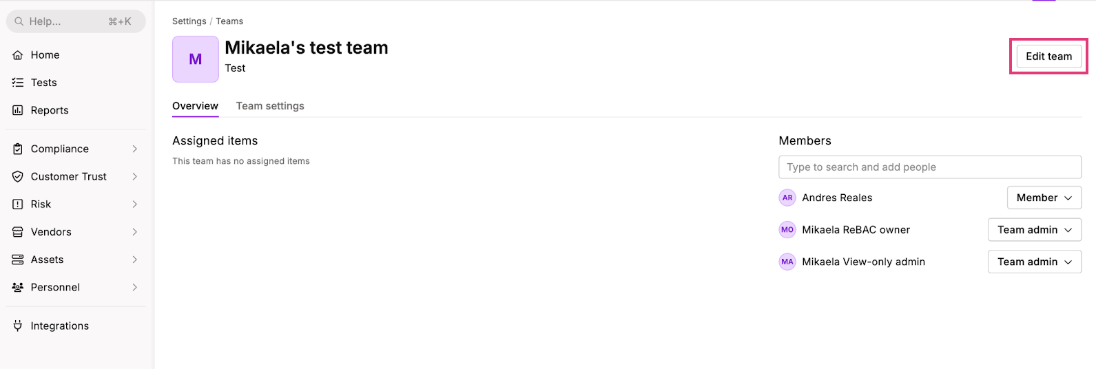This screenshot has width=1096, height=369.
Task: Change Mikaela View-only admin's role dropdown
Action: click(x=1035, y=262)
